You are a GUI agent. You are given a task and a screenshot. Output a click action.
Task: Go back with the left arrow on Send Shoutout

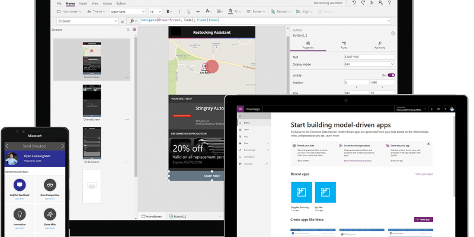7,146
